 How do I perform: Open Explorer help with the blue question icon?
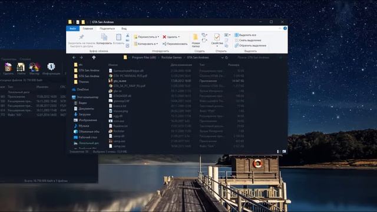tap(285, 28)
